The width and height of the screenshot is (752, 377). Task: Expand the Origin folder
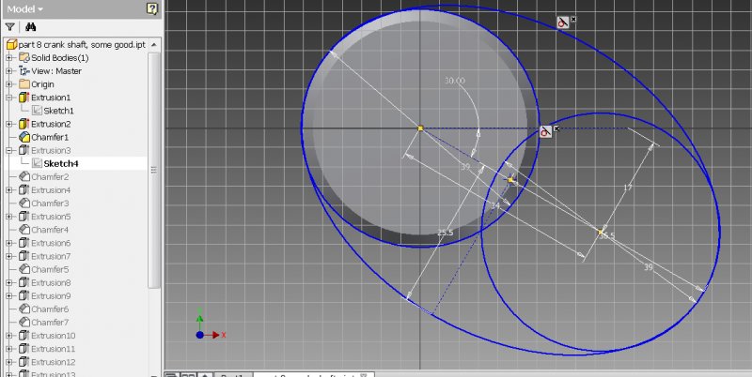click(9, 84)
